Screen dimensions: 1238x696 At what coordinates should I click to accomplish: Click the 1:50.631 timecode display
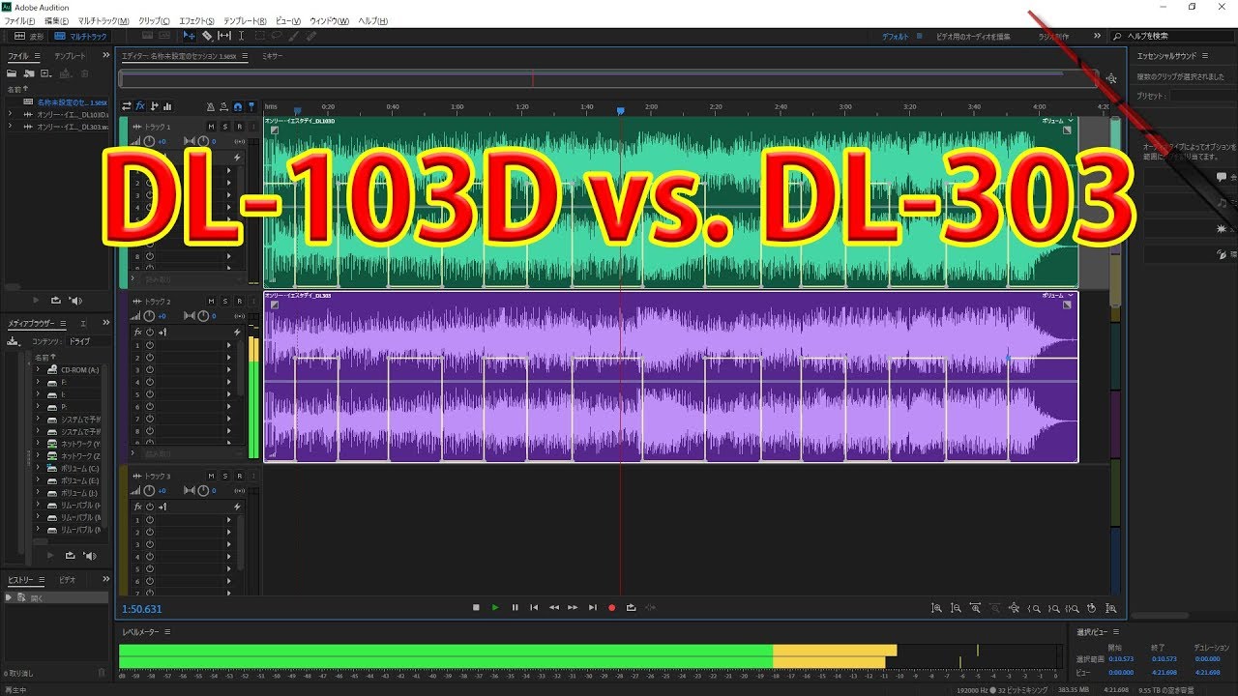click(x=142, y=609)
